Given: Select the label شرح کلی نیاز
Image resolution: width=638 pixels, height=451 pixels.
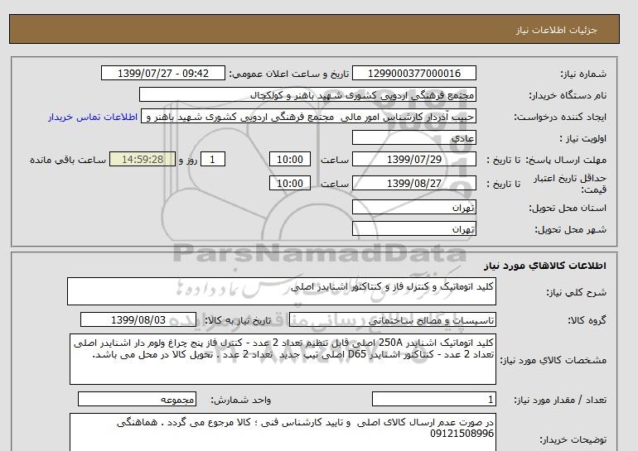Looking at the screenshot, I should pyautogui.click(x=576, y=292).
